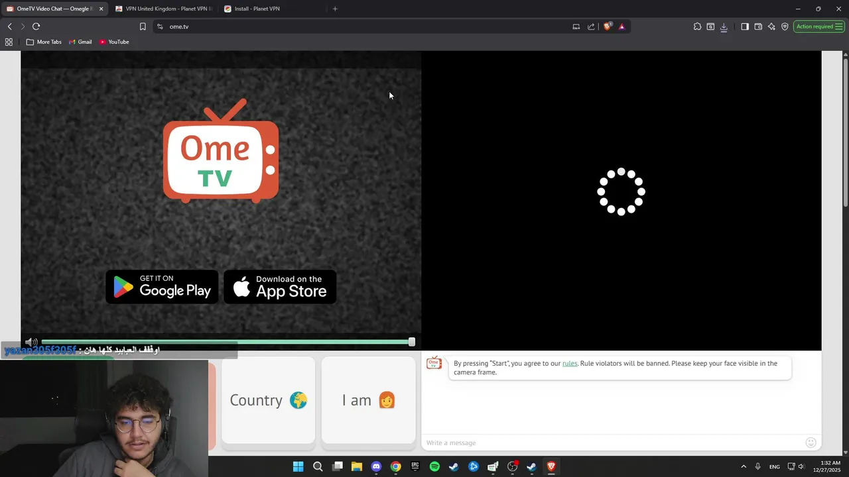The height and width of the screenshot is (477, 849).
Task: Toggle the browser sidebar panel
Action: [x=745, y=26]
